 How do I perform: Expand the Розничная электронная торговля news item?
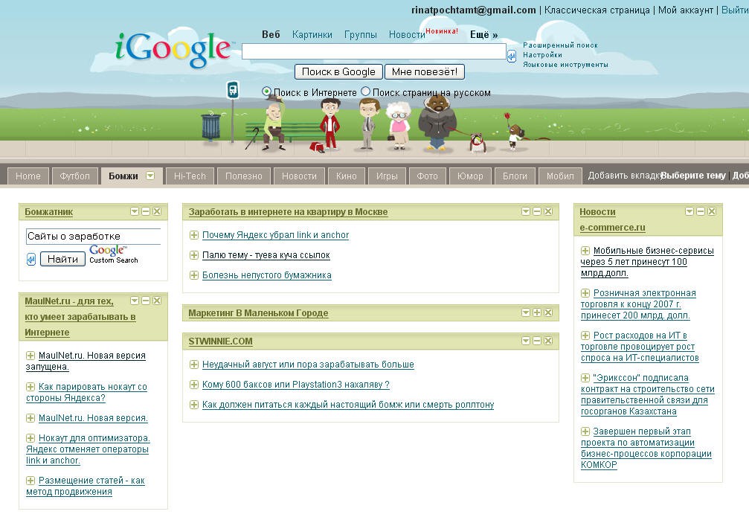(585, 293)
